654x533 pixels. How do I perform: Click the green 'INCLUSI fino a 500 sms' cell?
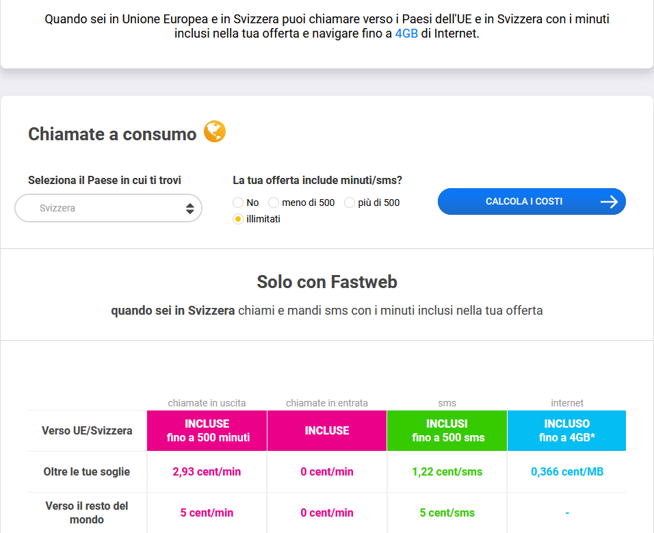(447, 430)
